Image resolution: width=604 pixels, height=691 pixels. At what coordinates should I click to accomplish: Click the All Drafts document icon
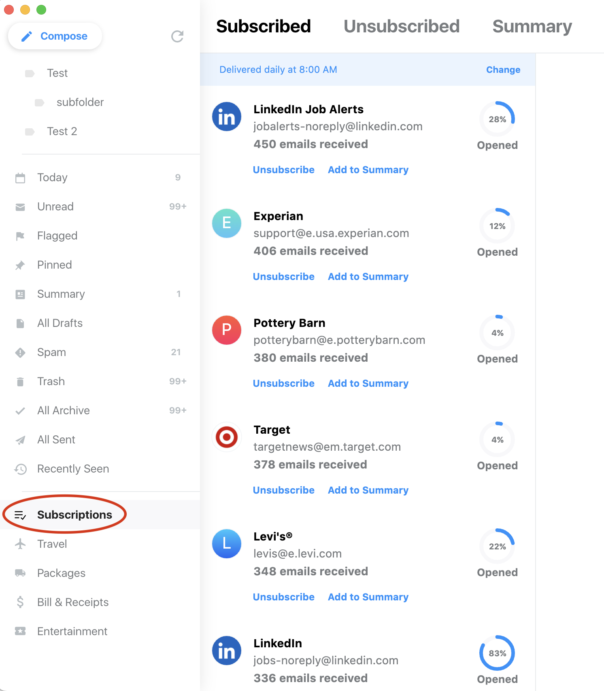pyautogui.click(x=20, y=324)
